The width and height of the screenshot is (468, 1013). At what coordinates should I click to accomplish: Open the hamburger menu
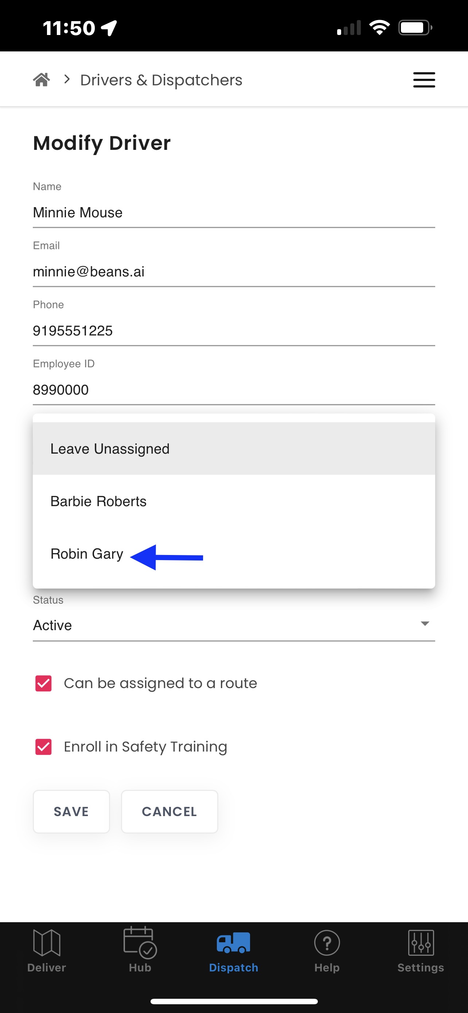click(424, 80)
